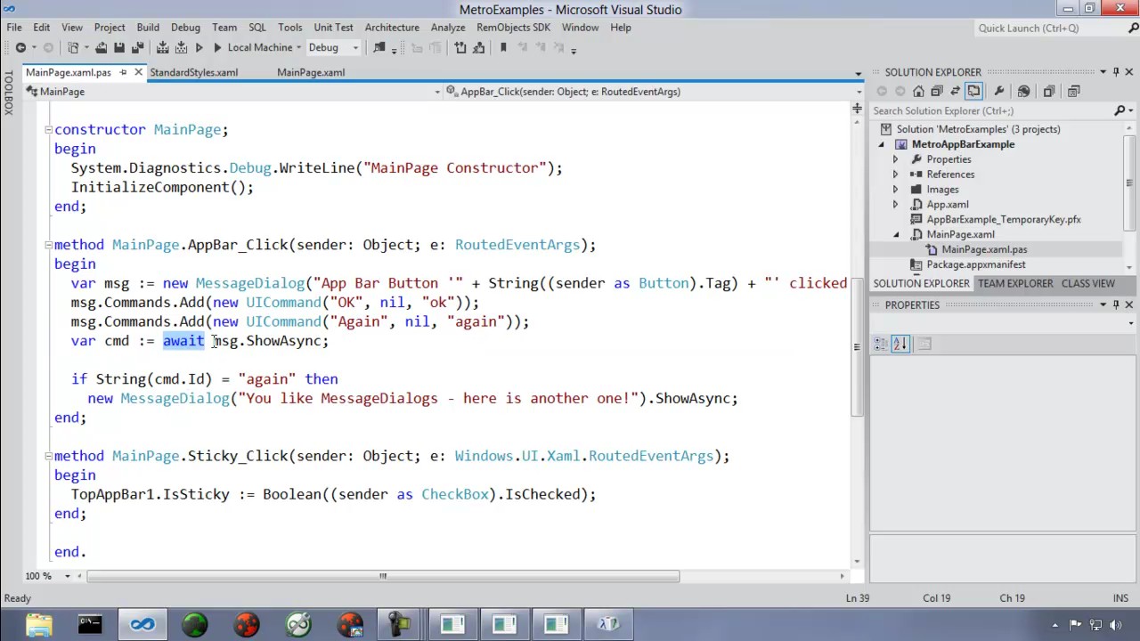This screenshot has width=1140, height=641.
Task: Switch to the Class View tab
Action: pyautogui.click(x=1088, y=283)
